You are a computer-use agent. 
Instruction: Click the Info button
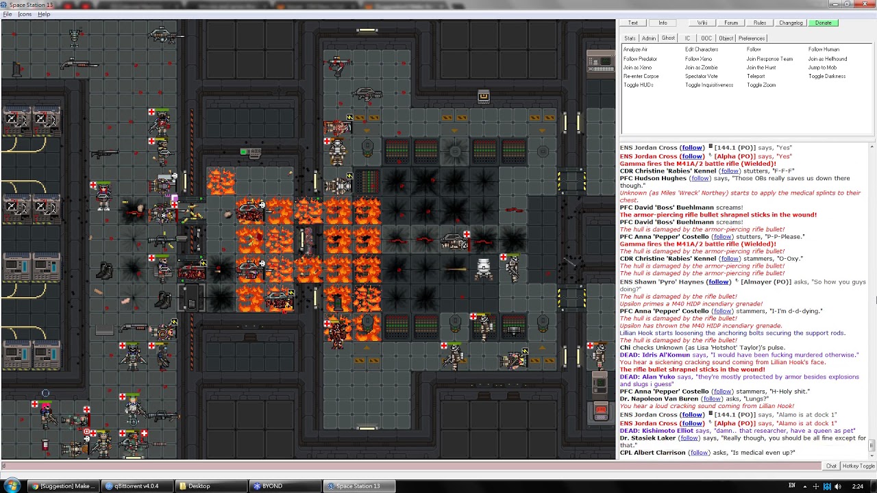pyautogui.click(x=663, y=23)
